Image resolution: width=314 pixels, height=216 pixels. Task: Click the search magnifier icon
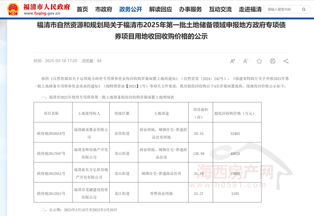pyautogui.click(x=304, y=9)
